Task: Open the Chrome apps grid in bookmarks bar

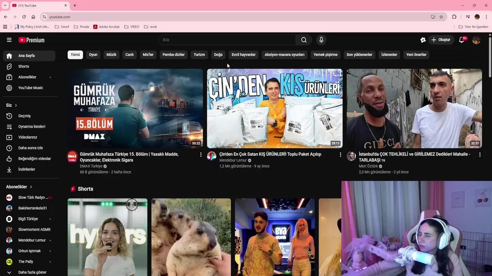Action: 5,27
